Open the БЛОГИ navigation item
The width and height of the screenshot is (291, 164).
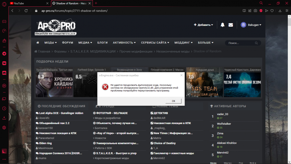[102, 43]
